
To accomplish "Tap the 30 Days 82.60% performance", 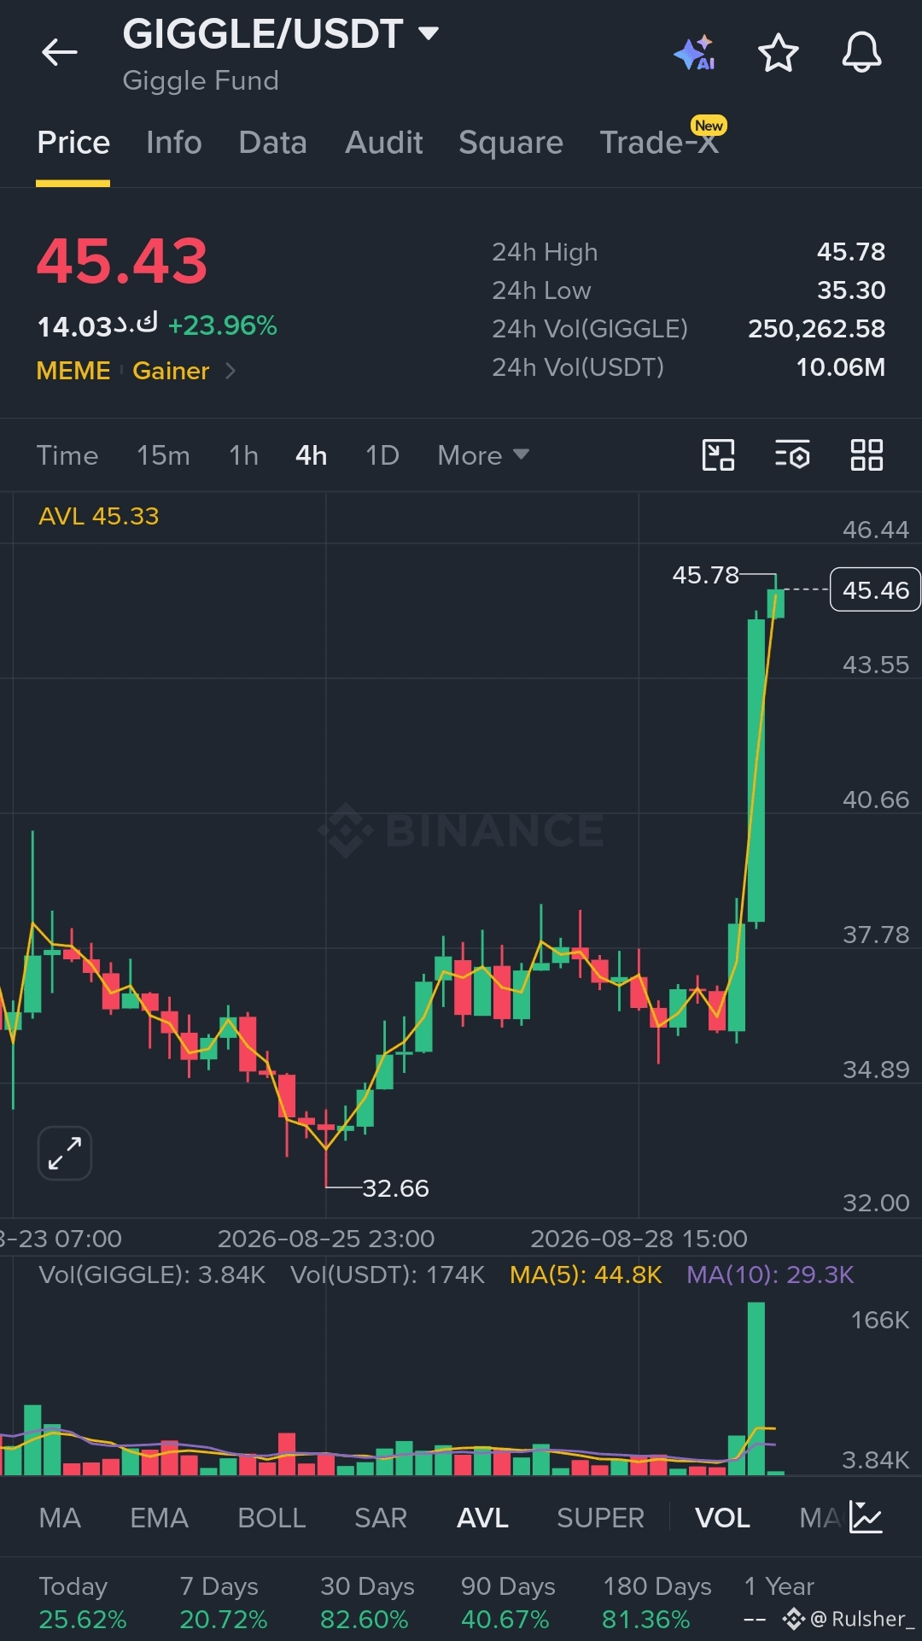I will (367, 1603).
